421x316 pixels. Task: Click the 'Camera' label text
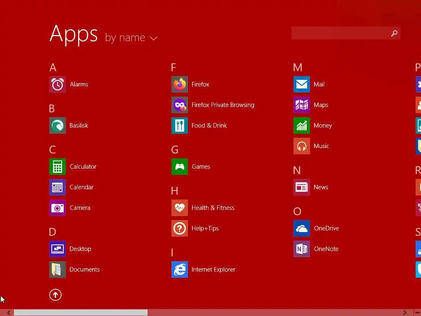point(80,208)
